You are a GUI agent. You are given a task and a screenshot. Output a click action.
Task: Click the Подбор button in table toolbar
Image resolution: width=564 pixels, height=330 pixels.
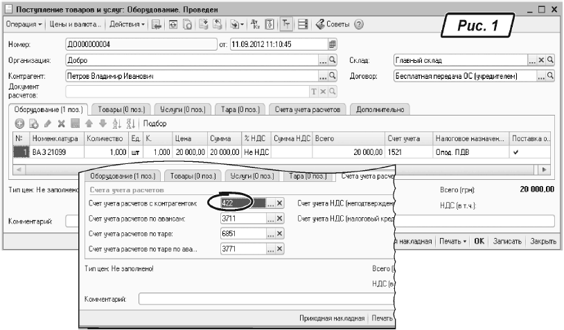click(155, 122)
